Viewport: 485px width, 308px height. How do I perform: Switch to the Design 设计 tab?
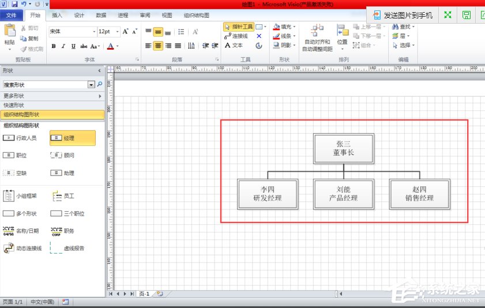tap(79, 15)
